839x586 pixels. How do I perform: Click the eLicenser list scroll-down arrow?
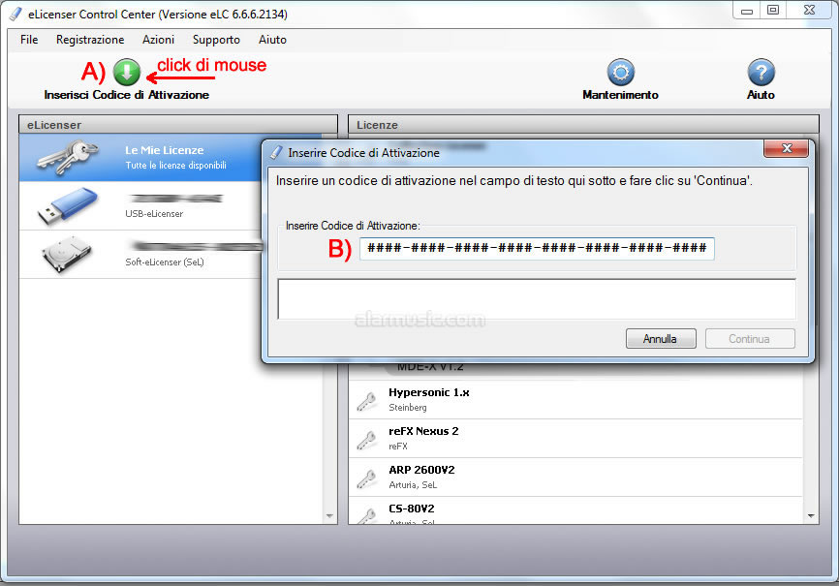329,516
